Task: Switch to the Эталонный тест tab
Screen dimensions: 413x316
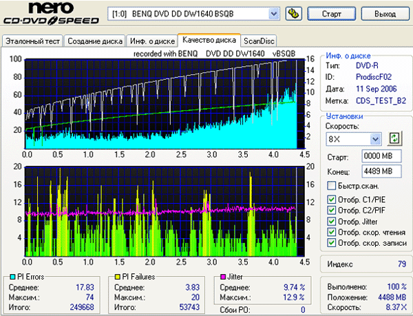Action: 33,41
